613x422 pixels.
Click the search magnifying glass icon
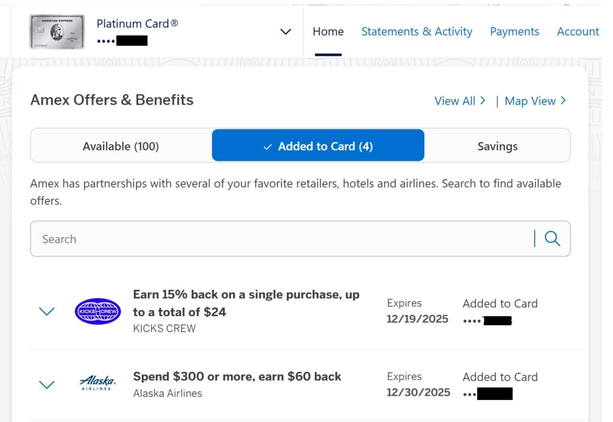point(552,239)
